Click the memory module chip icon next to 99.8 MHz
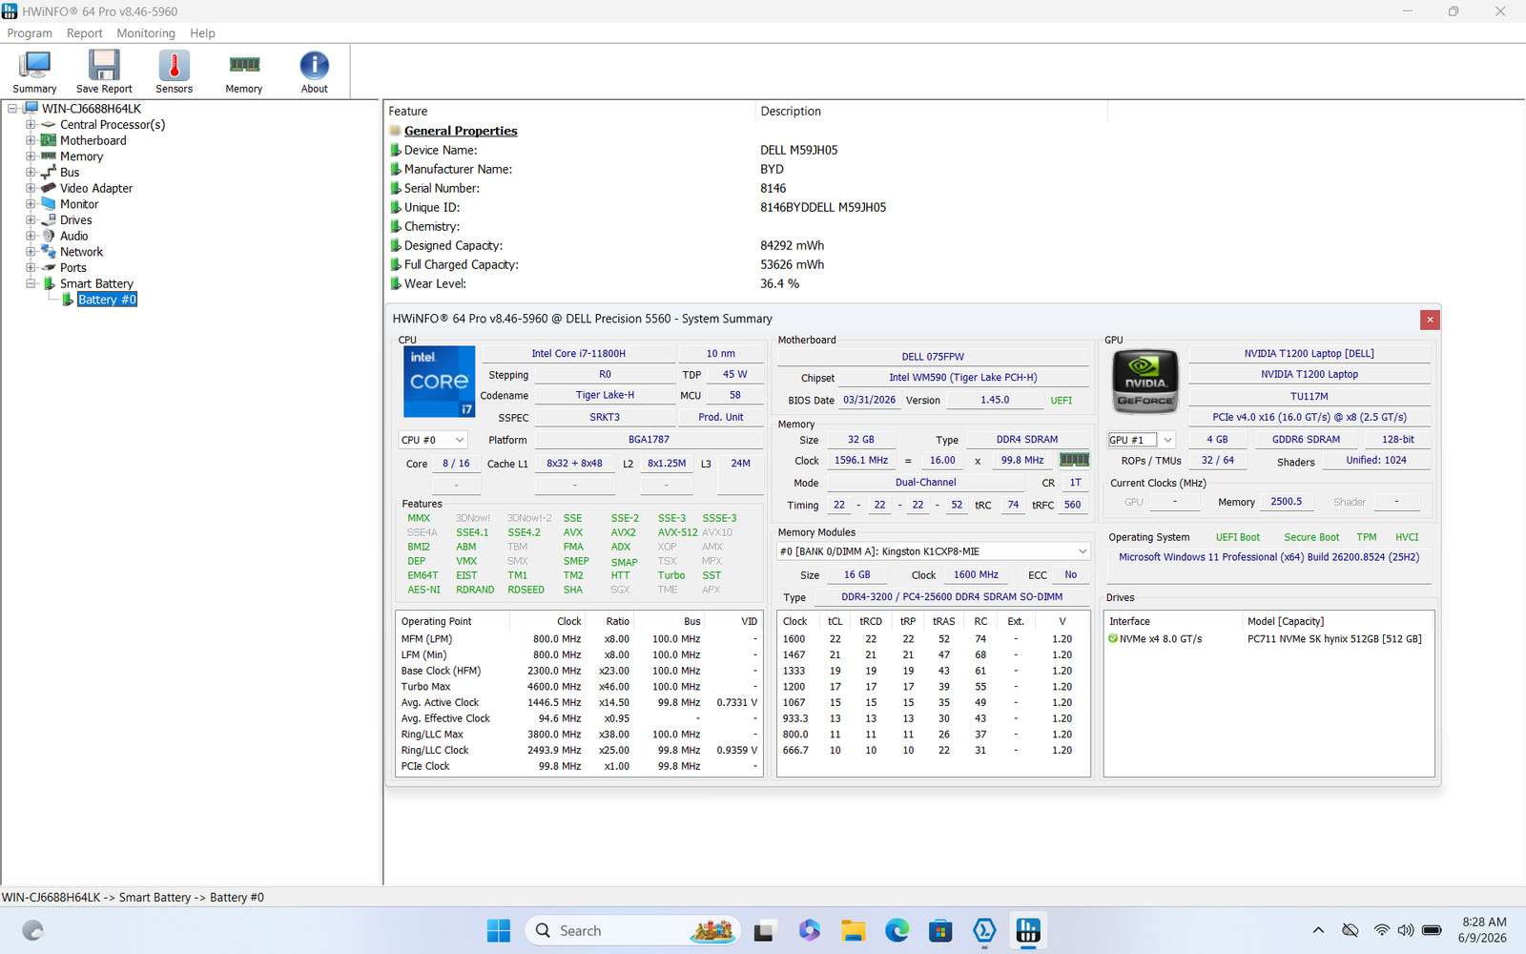This screenshot has height=954, width=1526. click(x=1074, y=460)
